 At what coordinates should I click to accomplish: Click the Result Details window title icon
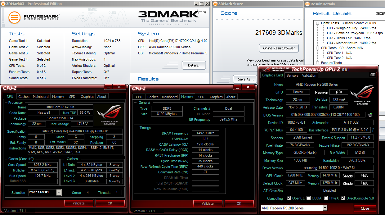308,4
